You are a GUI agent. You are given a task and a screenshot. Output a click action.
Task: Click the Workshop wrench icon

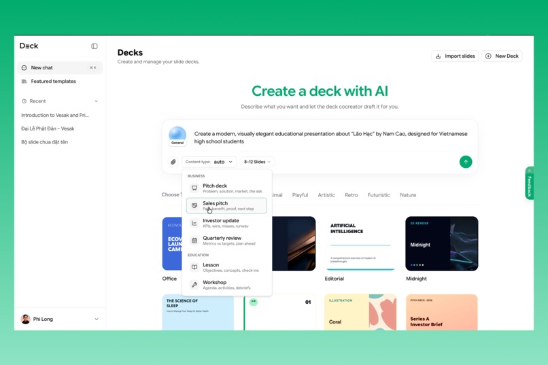coord(194,285)
